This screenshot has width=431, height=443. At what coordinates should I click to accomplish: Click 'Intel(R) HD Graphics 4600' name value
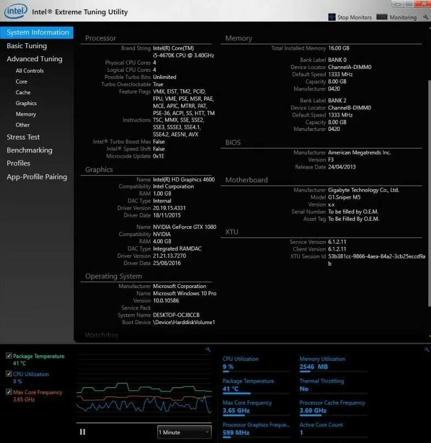pos(184,180)
